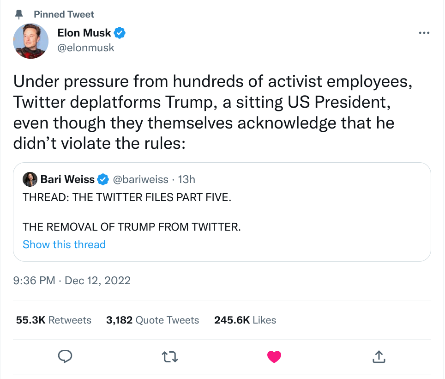Open the "Show this thread" link

(64, 245)
